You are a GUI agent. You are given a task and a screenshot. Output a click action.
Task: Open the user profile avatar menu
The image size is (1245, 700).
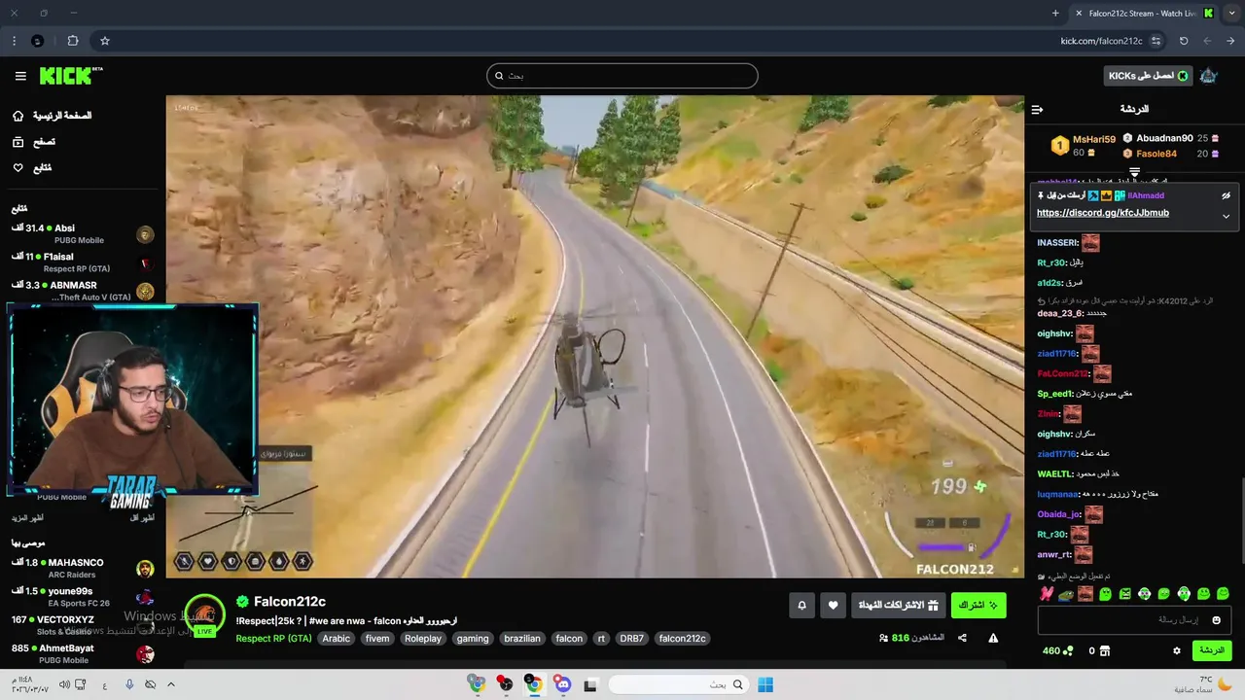1208,76
